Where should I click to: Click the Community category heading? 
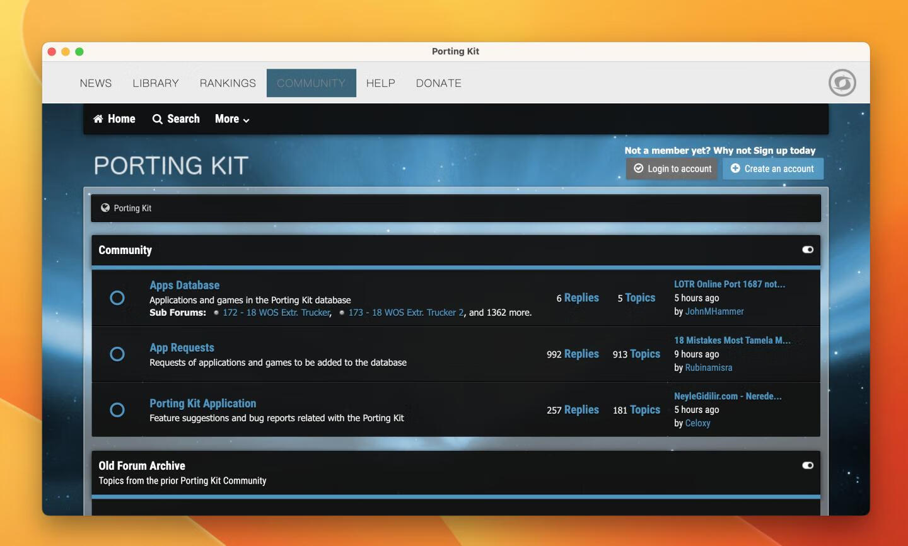125,250
